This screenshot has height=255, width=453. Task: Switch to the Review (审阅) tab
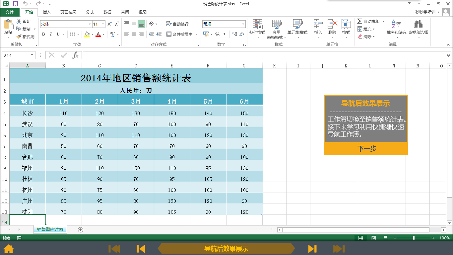point(125,12)
